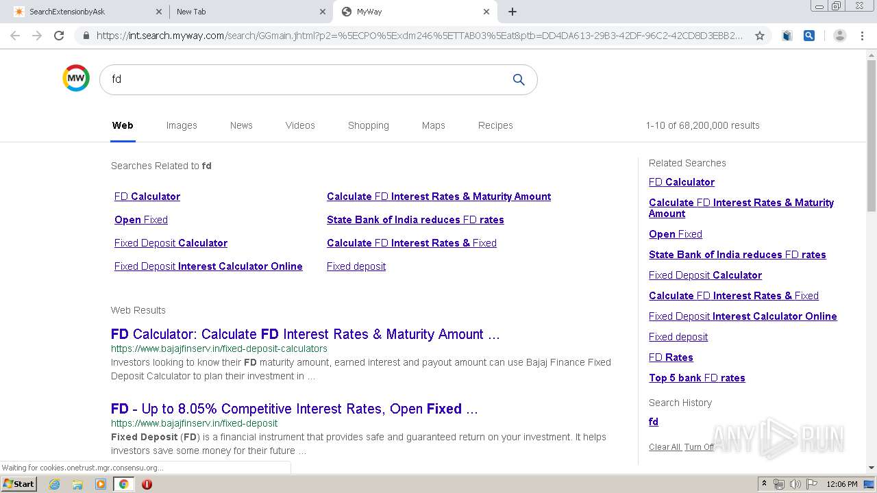Reload the page with refresh icon
Screen dimensions: 877x493
59,36
